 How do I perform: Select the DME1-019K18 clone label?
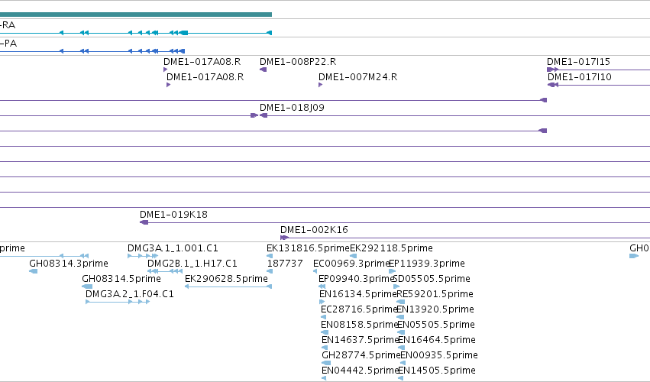pos(173,215)
